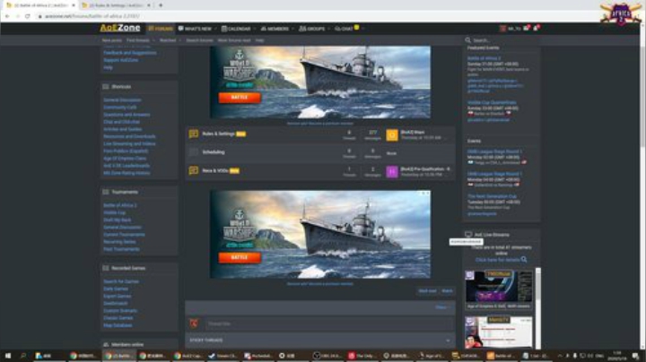This screenshot has width=646, height=362.
Task: Open Questions and Answers shortcut
Action: click(x=127, y=115)
